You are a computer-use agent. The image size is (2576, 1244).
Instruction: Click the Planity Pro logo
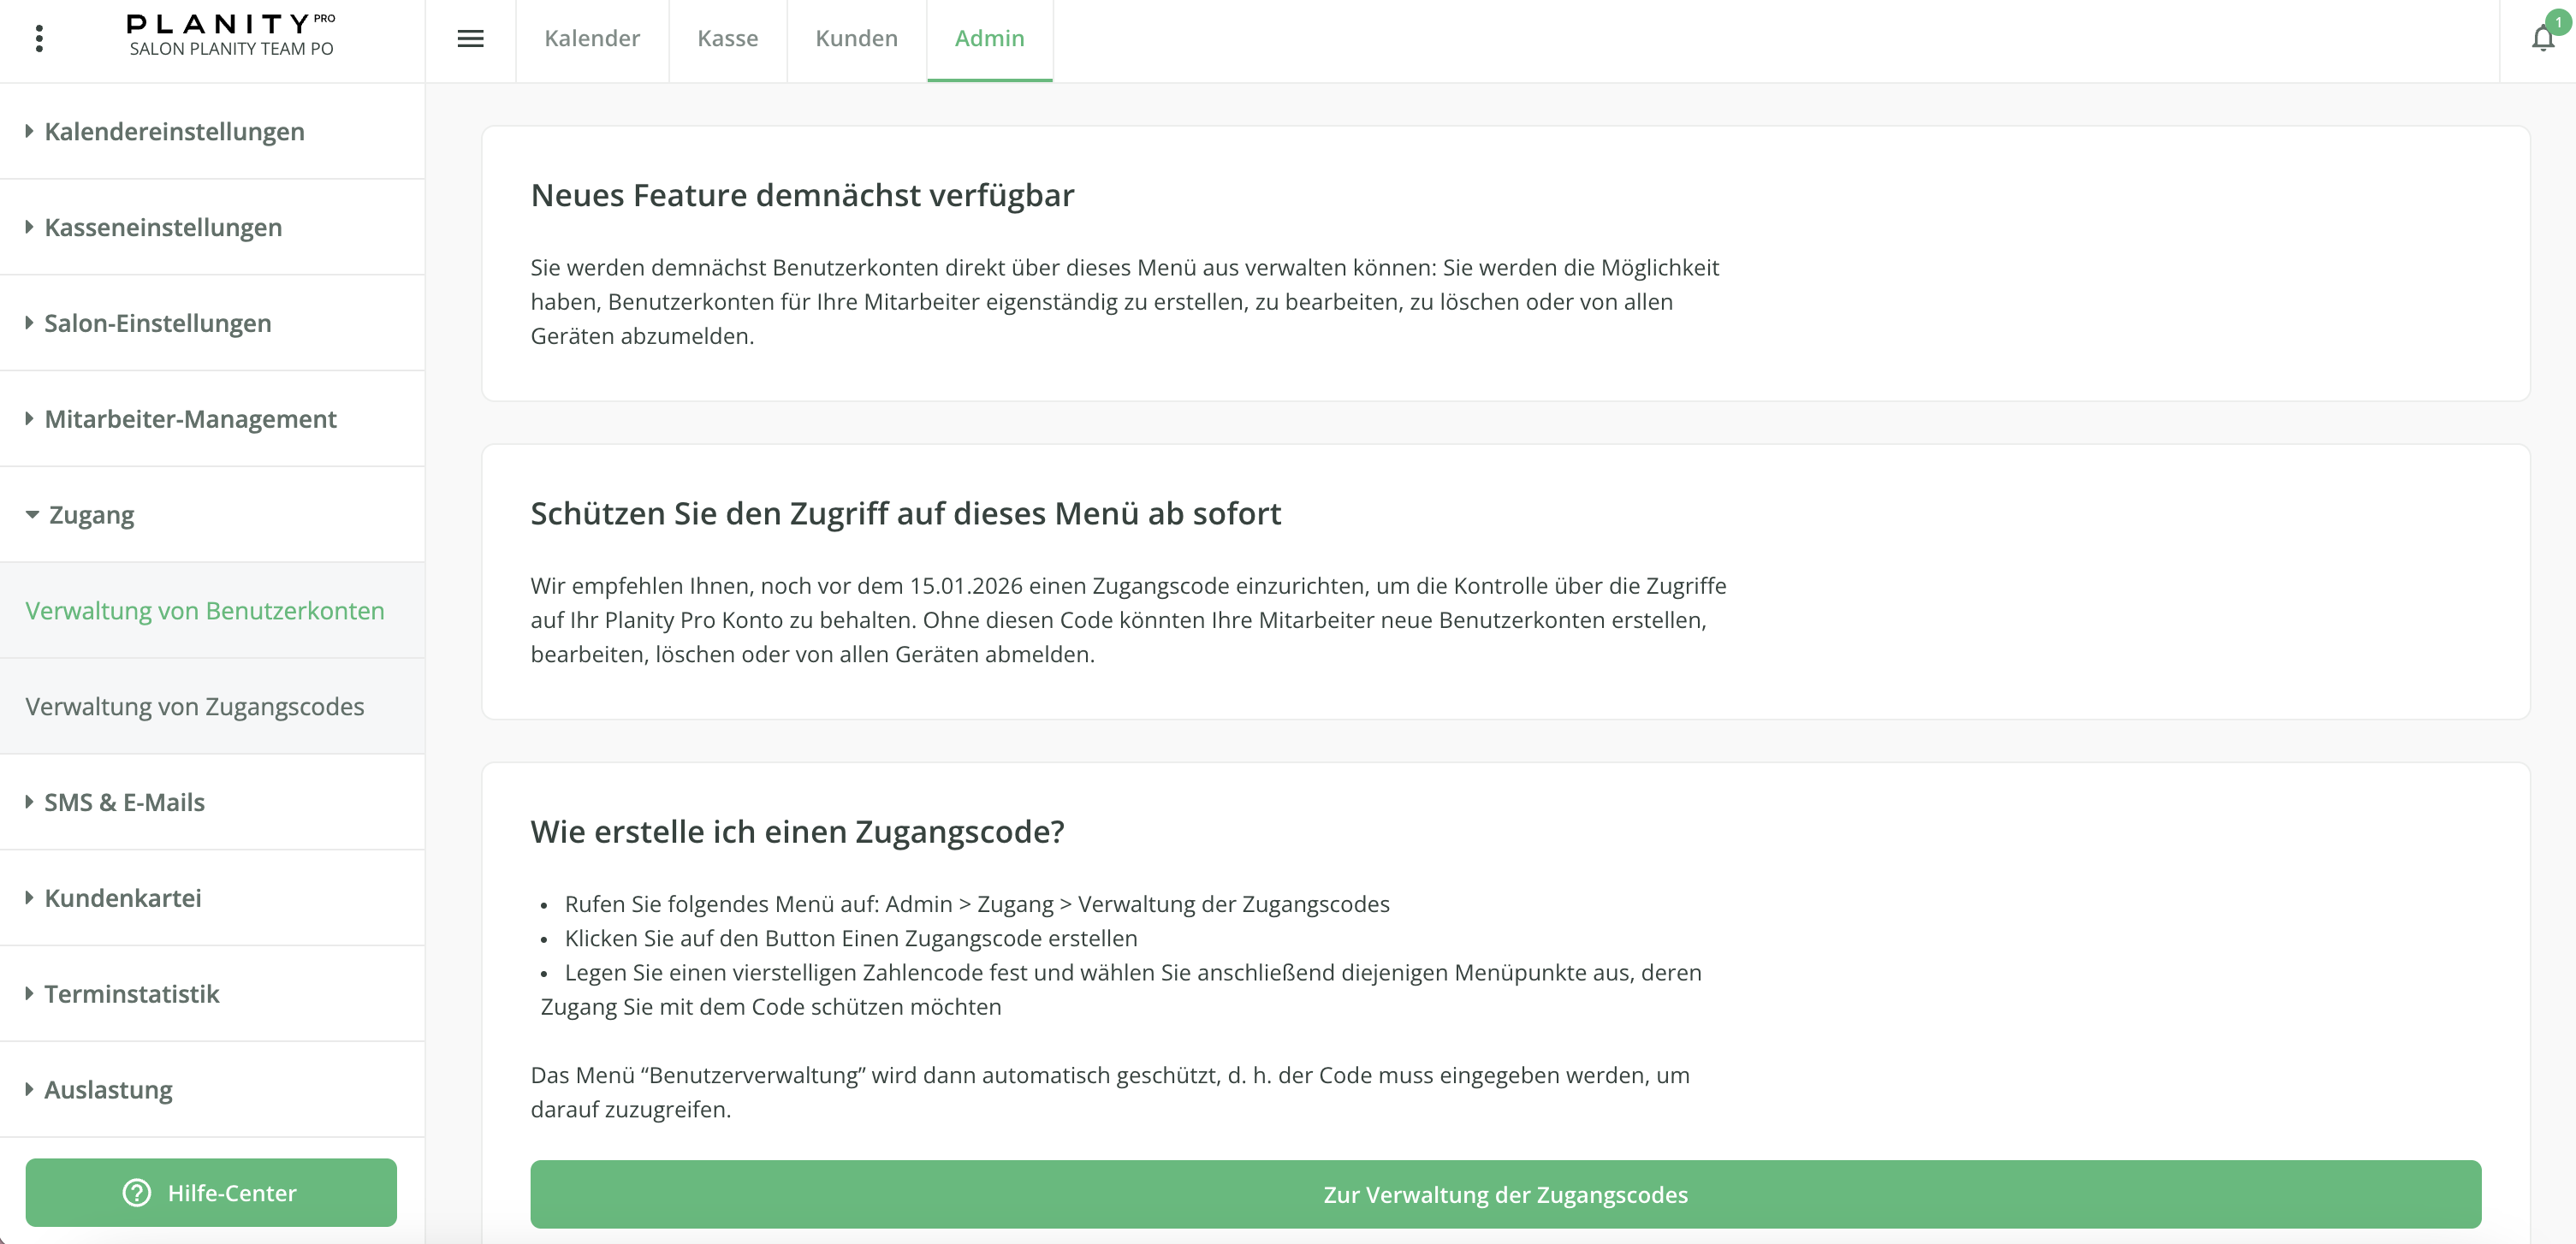click(x=230, y=24)
